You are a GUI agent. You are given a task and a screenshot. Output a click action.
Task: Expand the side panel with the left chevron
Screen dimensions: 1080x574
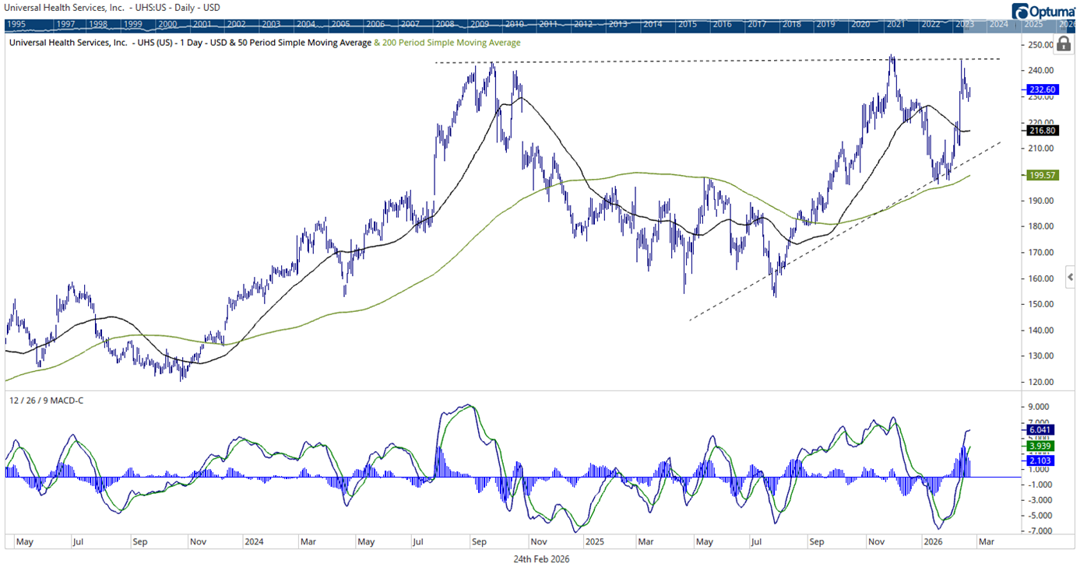(1071, 277)
